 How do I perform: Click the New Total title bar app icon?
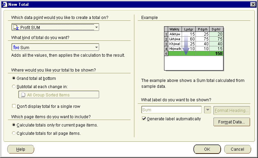click(x=4, y=4)
